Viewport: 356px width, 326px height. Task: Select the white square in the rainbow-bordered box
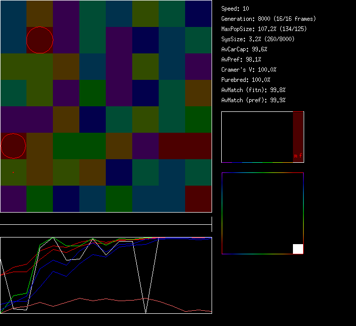tap(298, 249)
